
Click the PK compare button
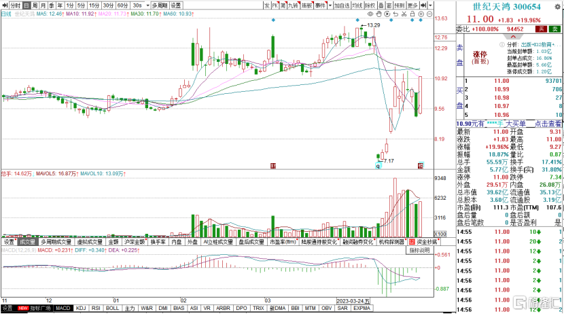[x=275, y=5]
